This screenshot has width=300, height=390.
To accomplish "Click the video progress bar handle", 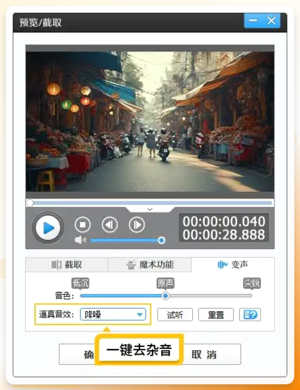I will pyautogui.click(x=30, y=203).
